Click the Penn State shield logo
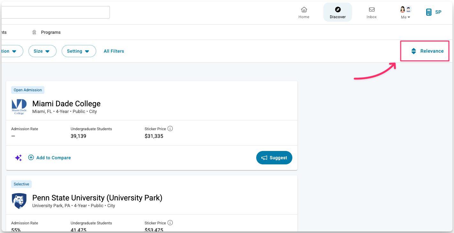Image resolution: width=454 pixels, height=233 pixels. pyautogui.click(x=19, y=201)
